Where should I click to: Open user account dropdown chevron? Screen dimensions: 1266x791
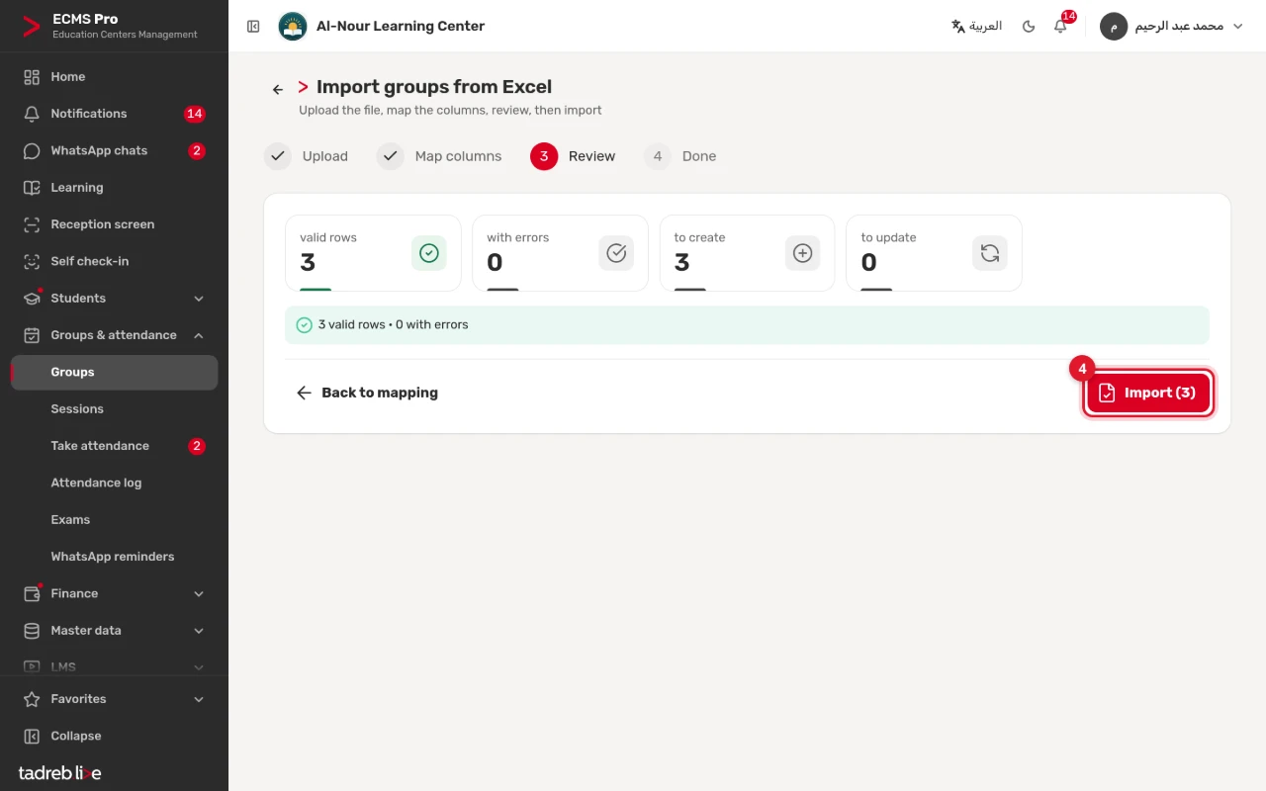[1237, 27]
